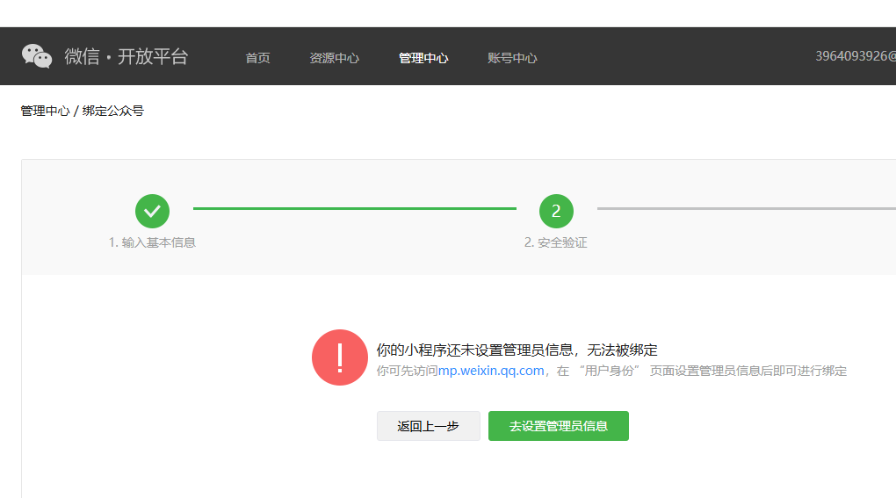The image size is (896, 498).
Task: Click 绑定公众号 breadcrumb text
Action: tap(113, 111)
